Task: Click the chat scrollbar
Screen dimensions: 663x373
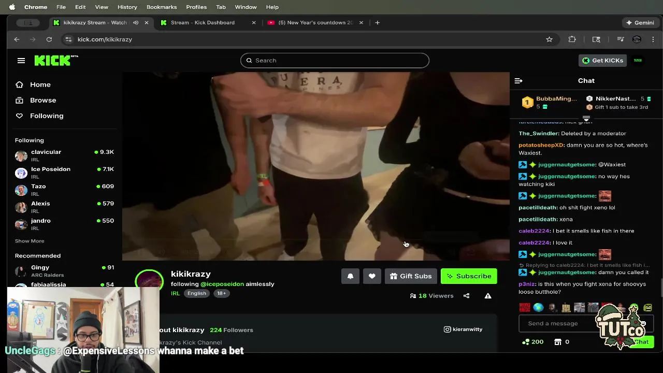Action: coord(660,288)
